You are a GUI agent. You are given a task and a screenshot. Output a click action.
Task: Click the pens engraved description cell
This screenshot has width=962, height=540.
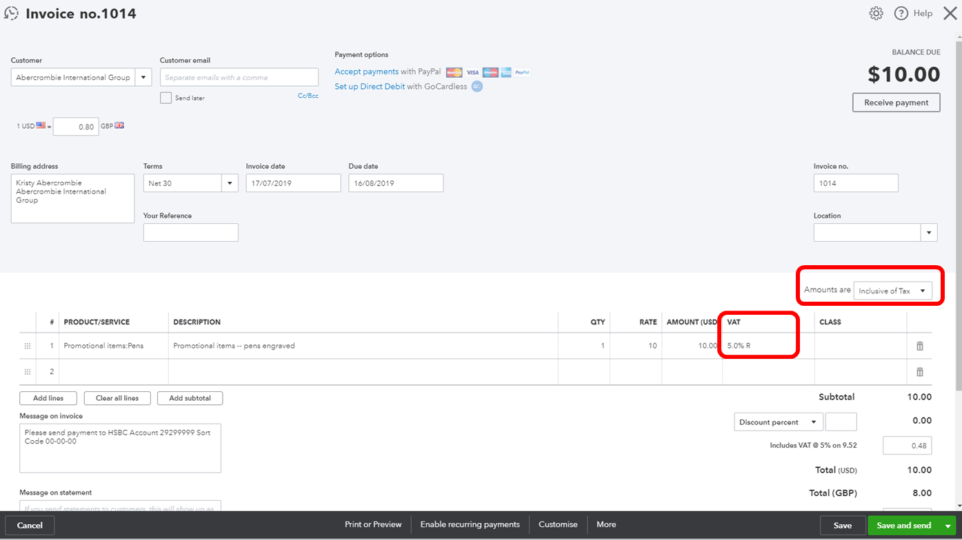[x=363, y=346]
